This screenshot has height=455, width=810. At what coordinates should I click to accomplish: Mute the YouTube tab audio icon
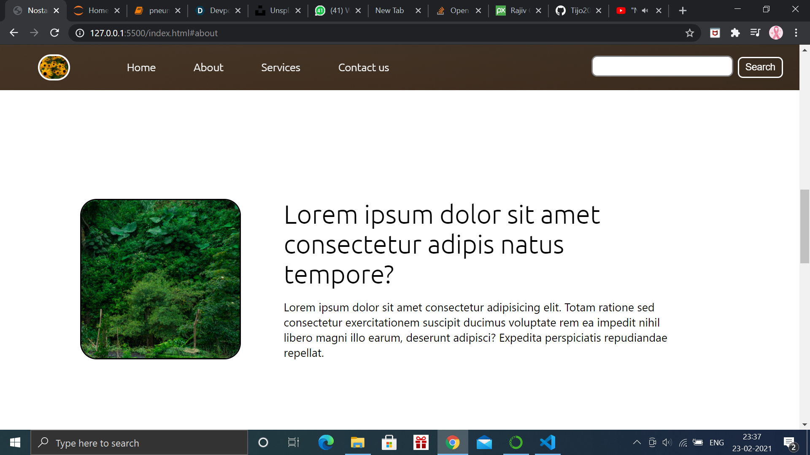pyautogui.click(x=645, y=11)
